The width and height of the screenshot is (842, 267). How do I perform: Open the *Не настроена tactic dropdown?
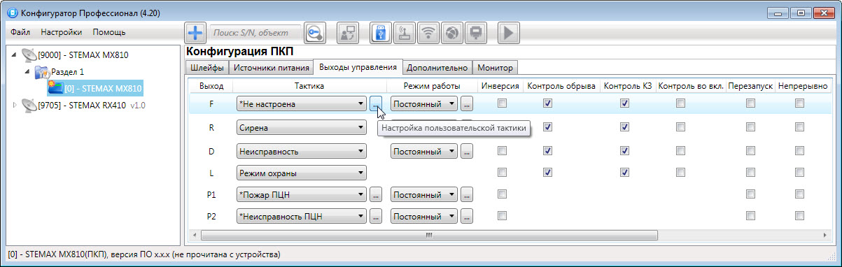pyautogui.click(x=302, y=104)
